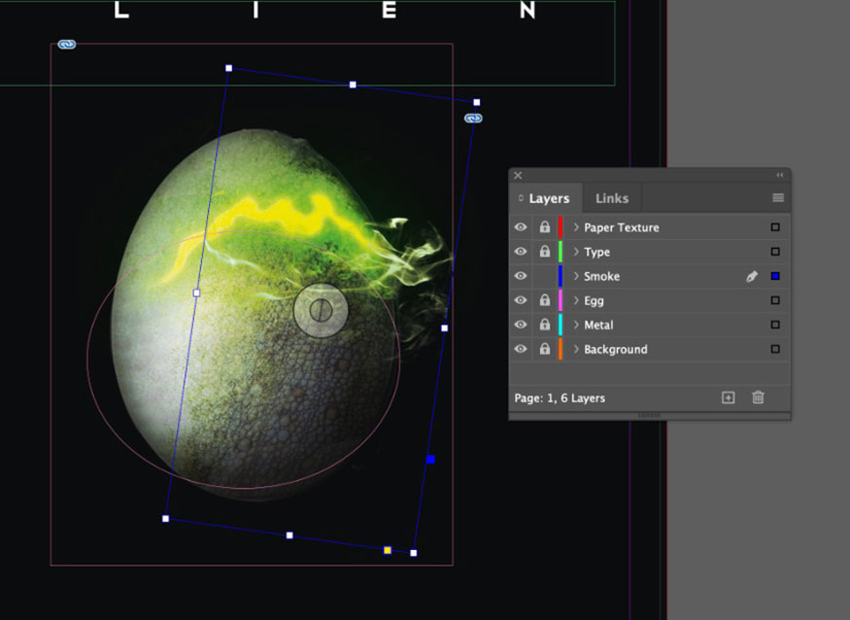The image size is (850, 620).
Task: Unlock the Paper Texture layer
Action: tap(545, 227)
